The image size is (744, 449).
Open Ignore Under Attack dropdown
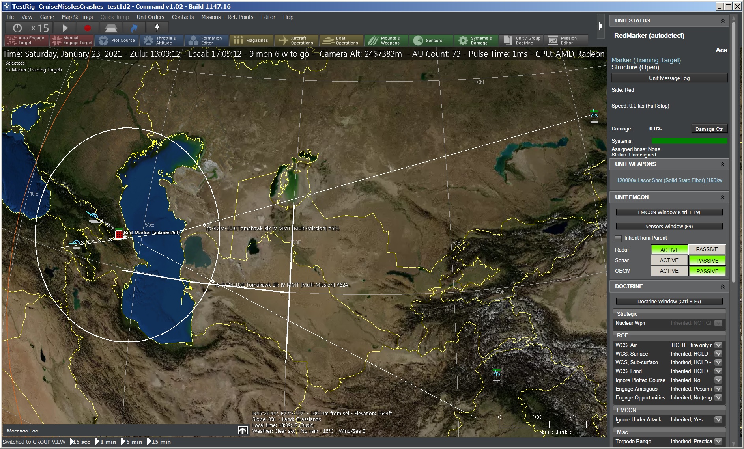click(x=718, y=419)
